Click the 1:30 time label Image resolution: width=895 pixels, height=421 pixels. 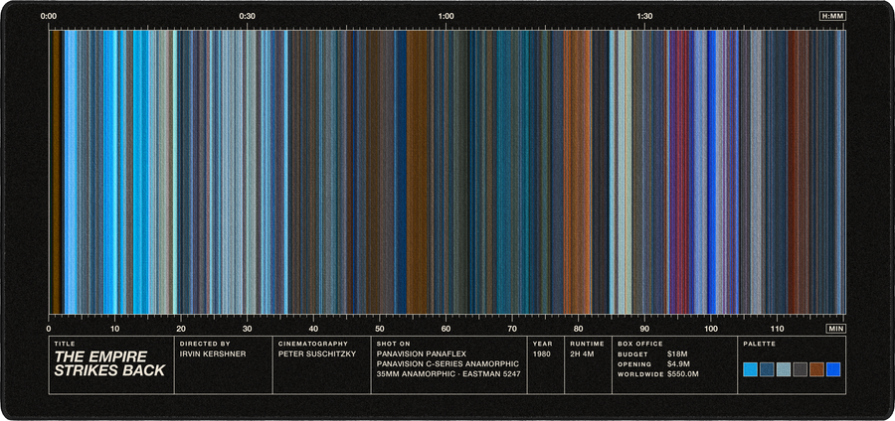tap(644, 16)
